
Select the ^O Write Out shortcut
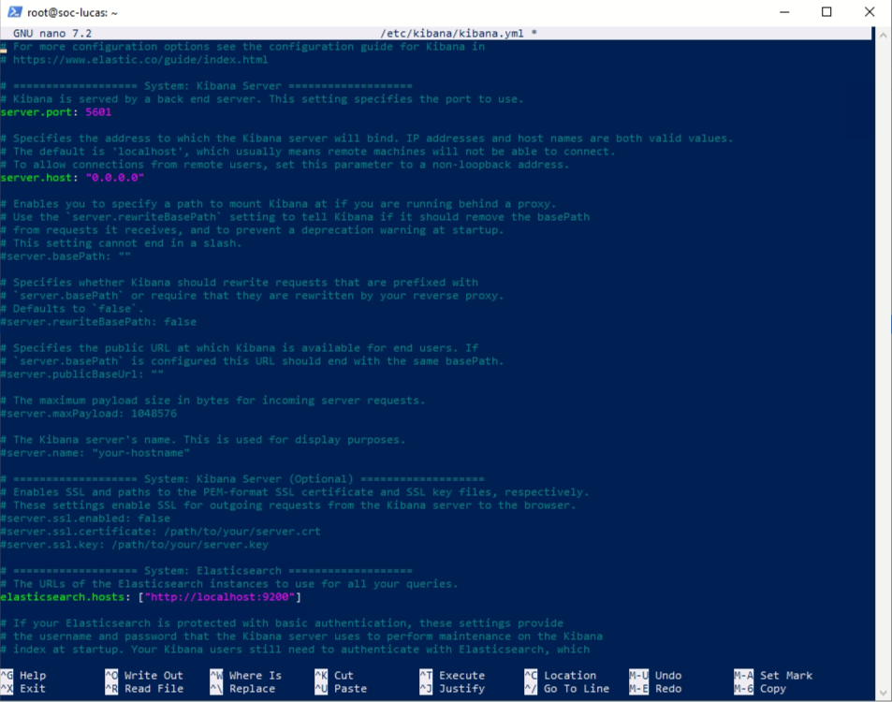click(x=144, y=675)
